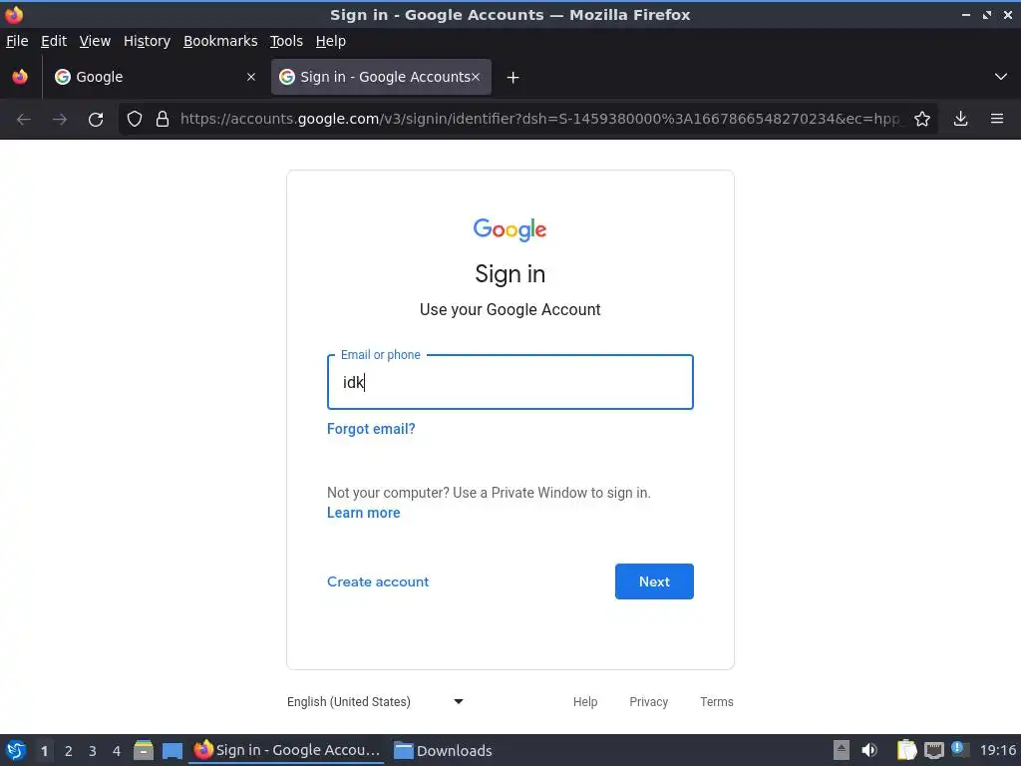Minimize the Firefox window
Screen dimensions: 1021x766
[966, 15]
